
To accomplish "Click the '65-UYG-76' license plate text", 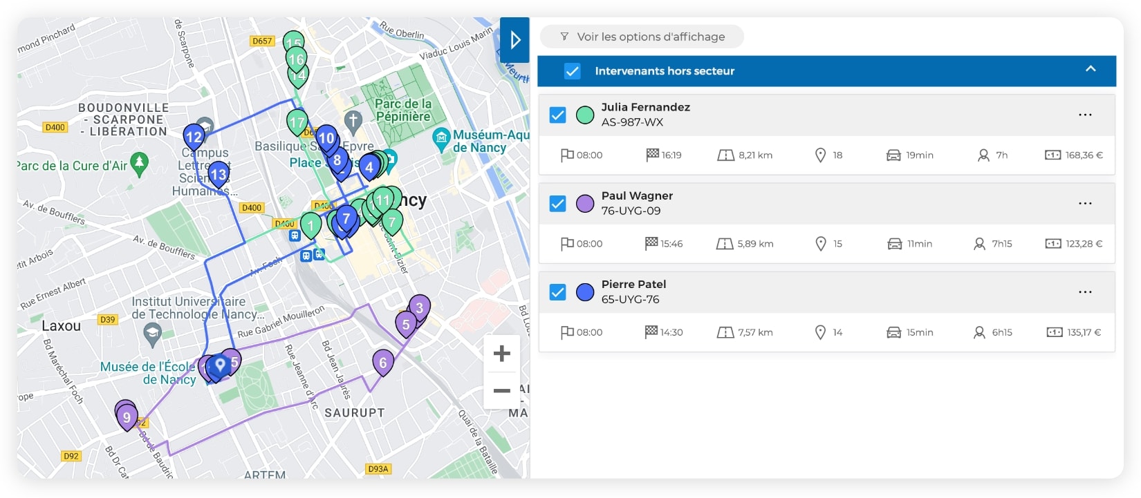I will (x=630, y=299).
